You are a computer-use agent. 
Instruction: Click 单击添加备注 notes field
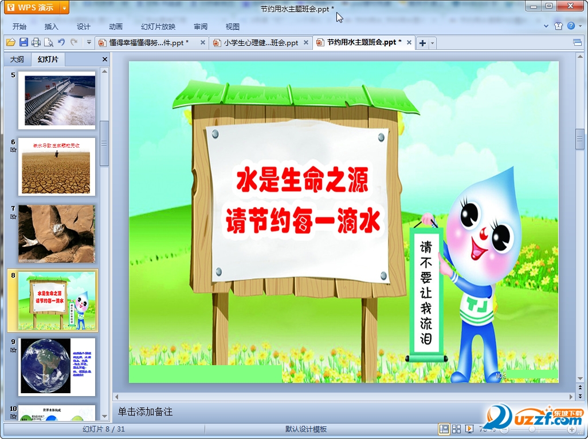[145, 412]
